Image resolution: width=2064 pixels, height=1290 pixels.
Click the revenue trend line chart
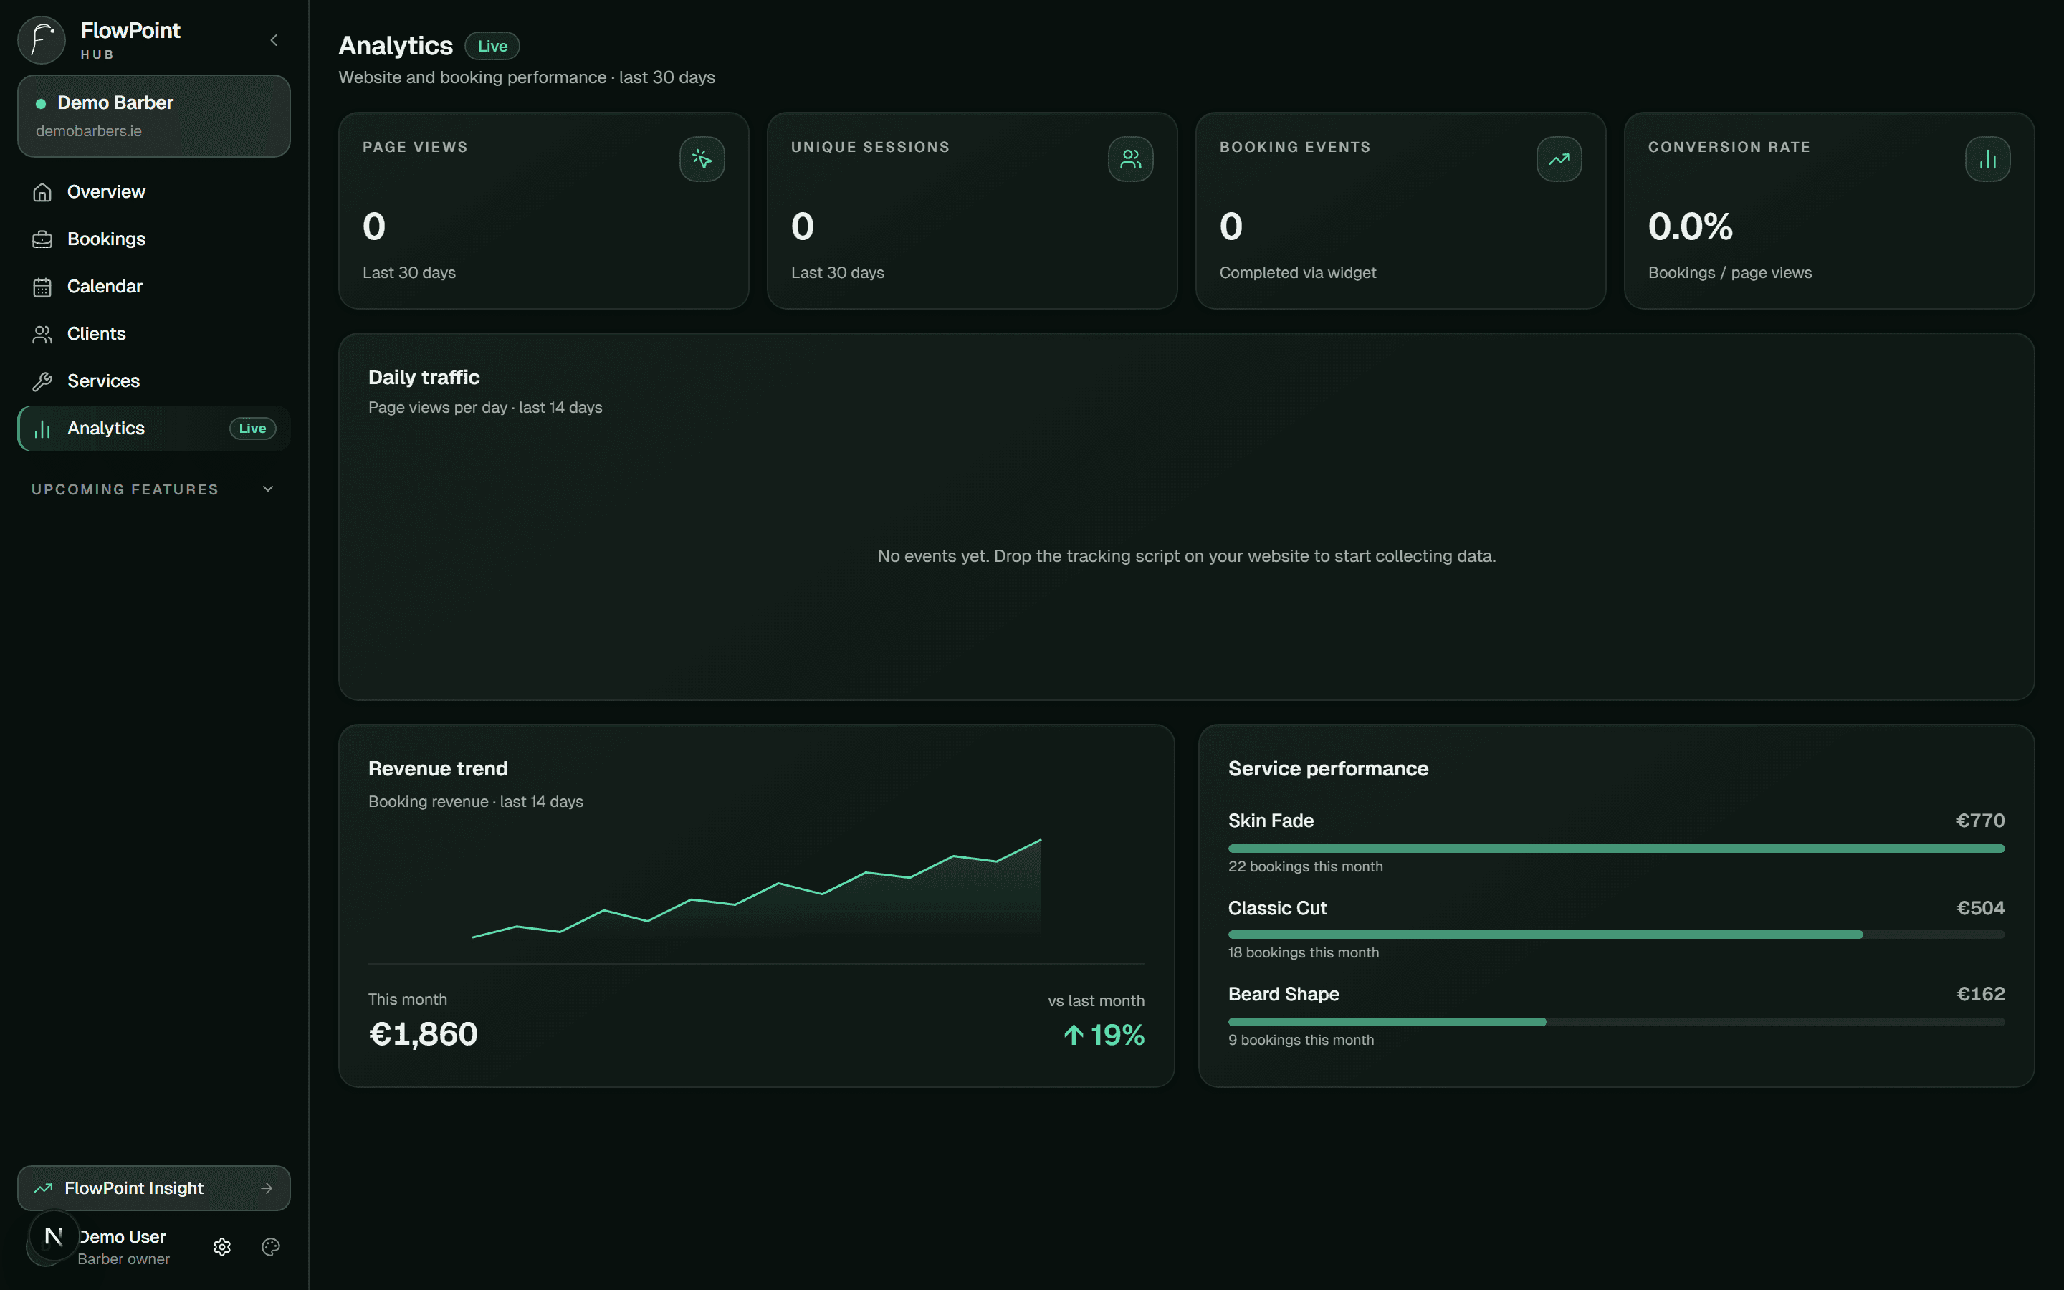757,889
